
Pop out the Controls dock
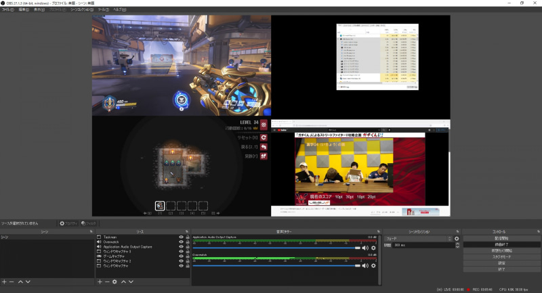pyautogui.click(x=538, y=231)
